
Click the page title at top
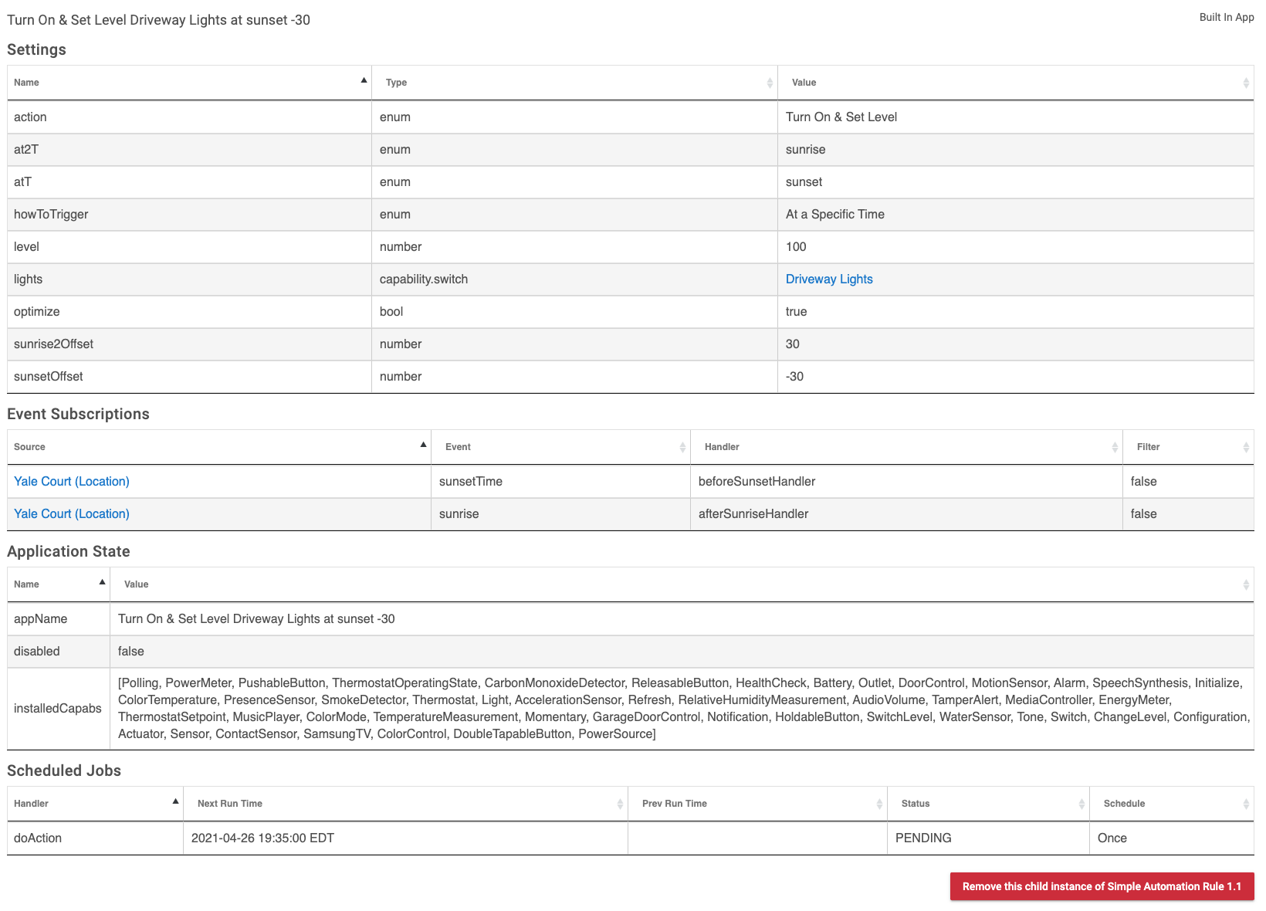pyautogui.click(x=158, y=20)
